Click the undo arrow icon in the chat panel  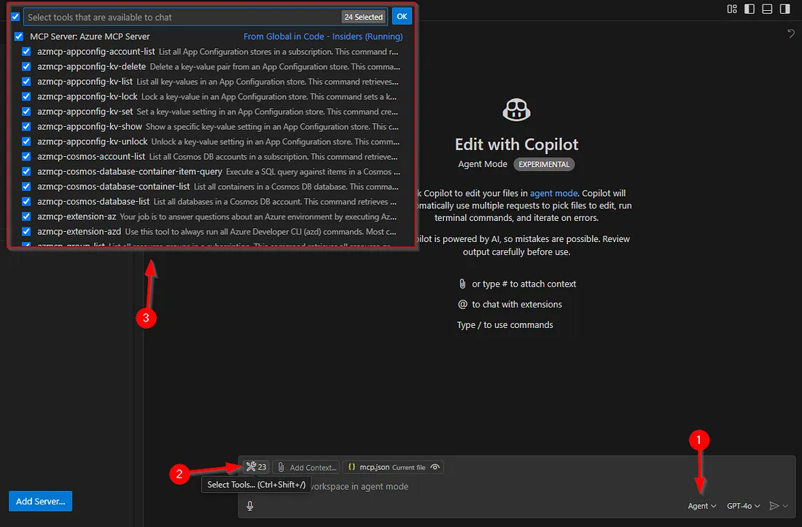(x=791, y=34)
